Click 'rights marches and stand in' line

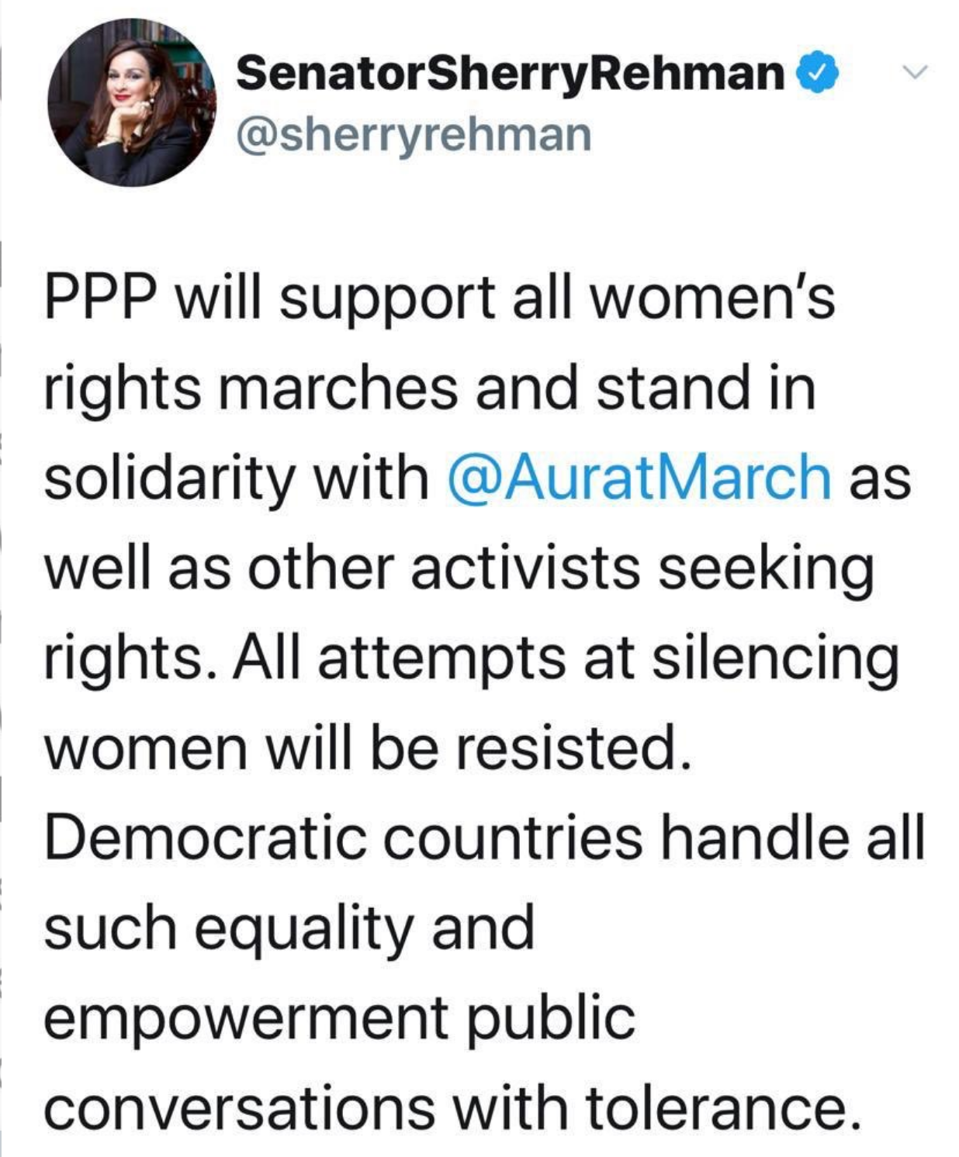[429, 388]
